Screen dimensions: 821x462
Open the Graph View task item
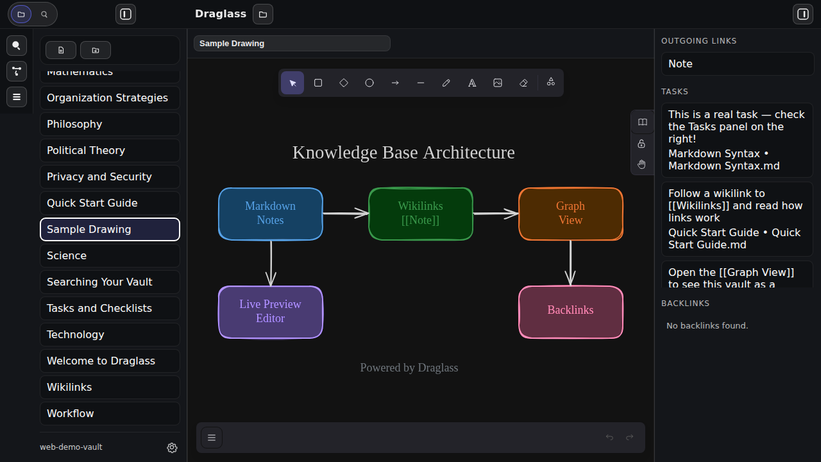click(737, 275)
